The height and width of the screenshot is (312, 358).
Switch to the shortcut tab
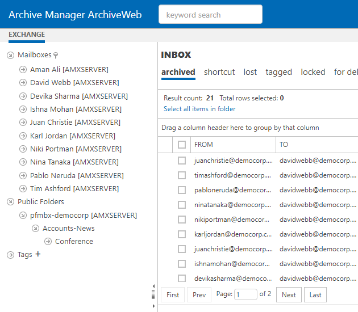tap(219, 72)
